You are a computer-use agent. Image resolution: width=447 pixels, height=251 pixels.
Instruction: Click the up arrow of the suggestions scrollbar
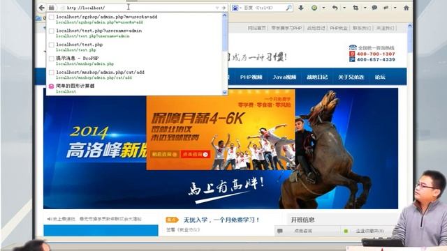coord(225,15)
